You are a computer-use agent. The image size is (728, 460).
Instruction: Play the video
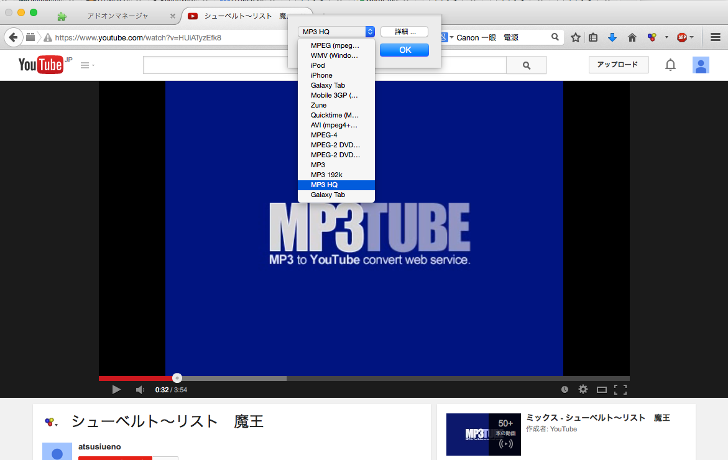click(x=116, y=389)
